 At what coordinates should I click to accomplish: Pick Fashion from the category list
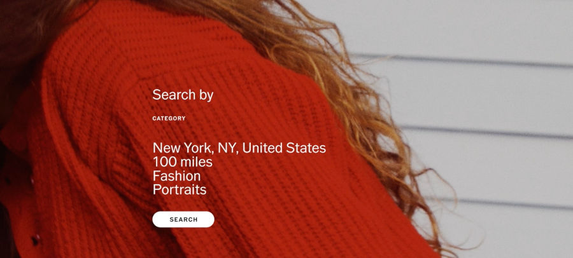(176, 176)
